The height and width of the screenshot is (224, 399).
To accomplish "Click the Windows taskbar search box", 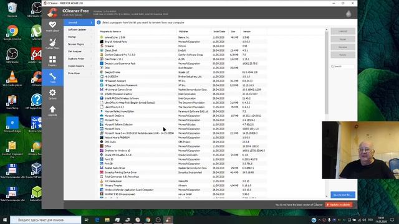I will [46, 220].
